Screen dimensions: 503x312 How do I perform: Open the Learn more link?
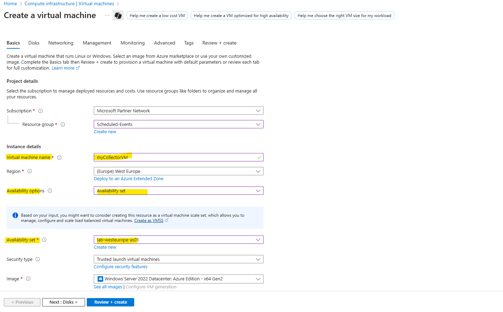[x=63, y=68]
